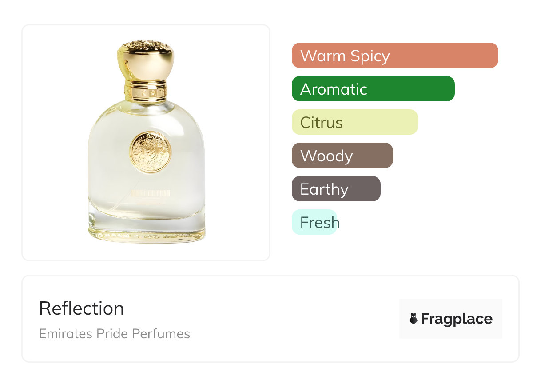Image resolution: width=541 pixels, height=384 pixels.
Task: Open the Reflection fragrance title
Action: point(81,308)
